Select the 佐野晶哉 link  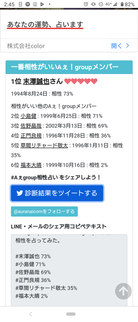pyautogui.click(x=31, y=126)
